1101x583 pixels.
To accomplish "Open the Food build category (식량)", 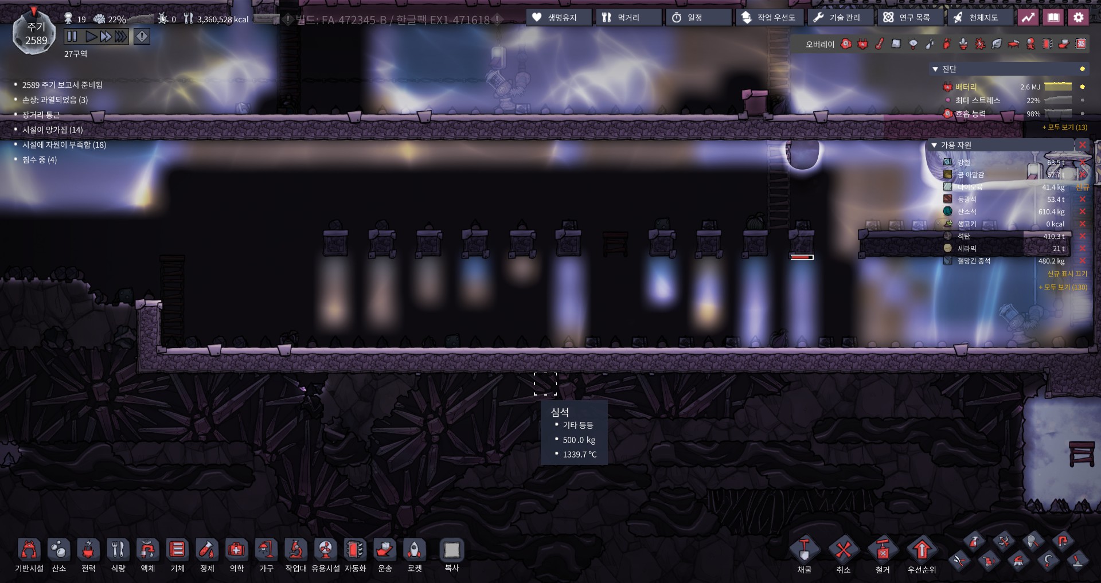I will (x=118, y=555).
